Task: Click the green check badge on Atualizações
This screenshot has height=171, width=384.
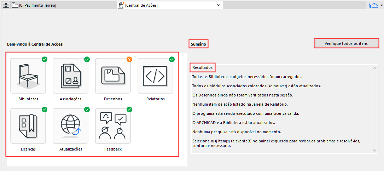Action: point(87,110)
